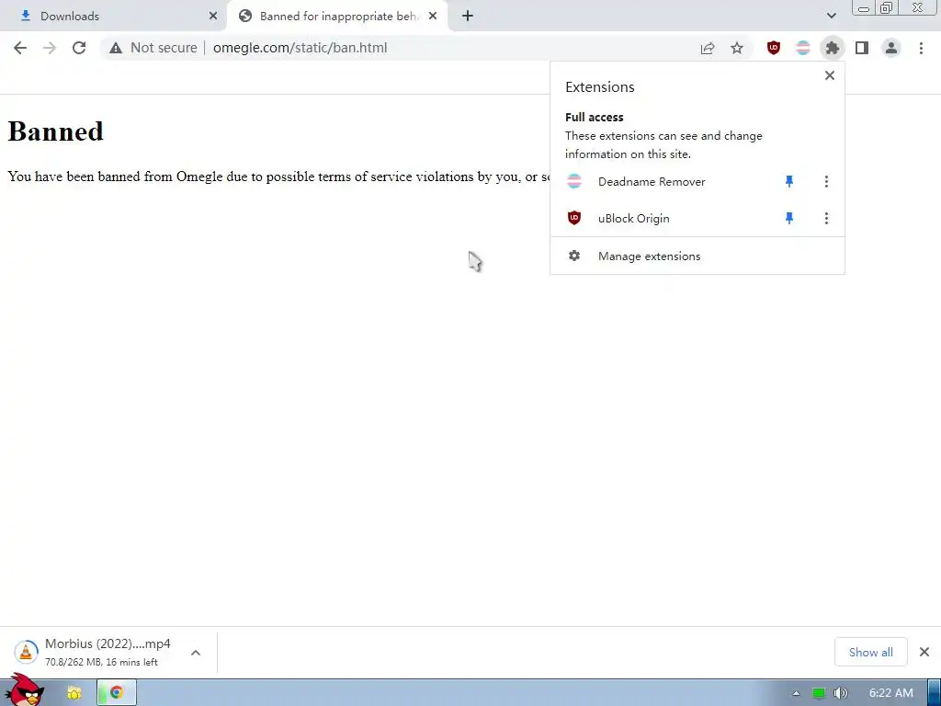Open the profile avatar menu
The height and width of the screenshot is (706, 941).
pyautogui.click(x=891, y=48)
